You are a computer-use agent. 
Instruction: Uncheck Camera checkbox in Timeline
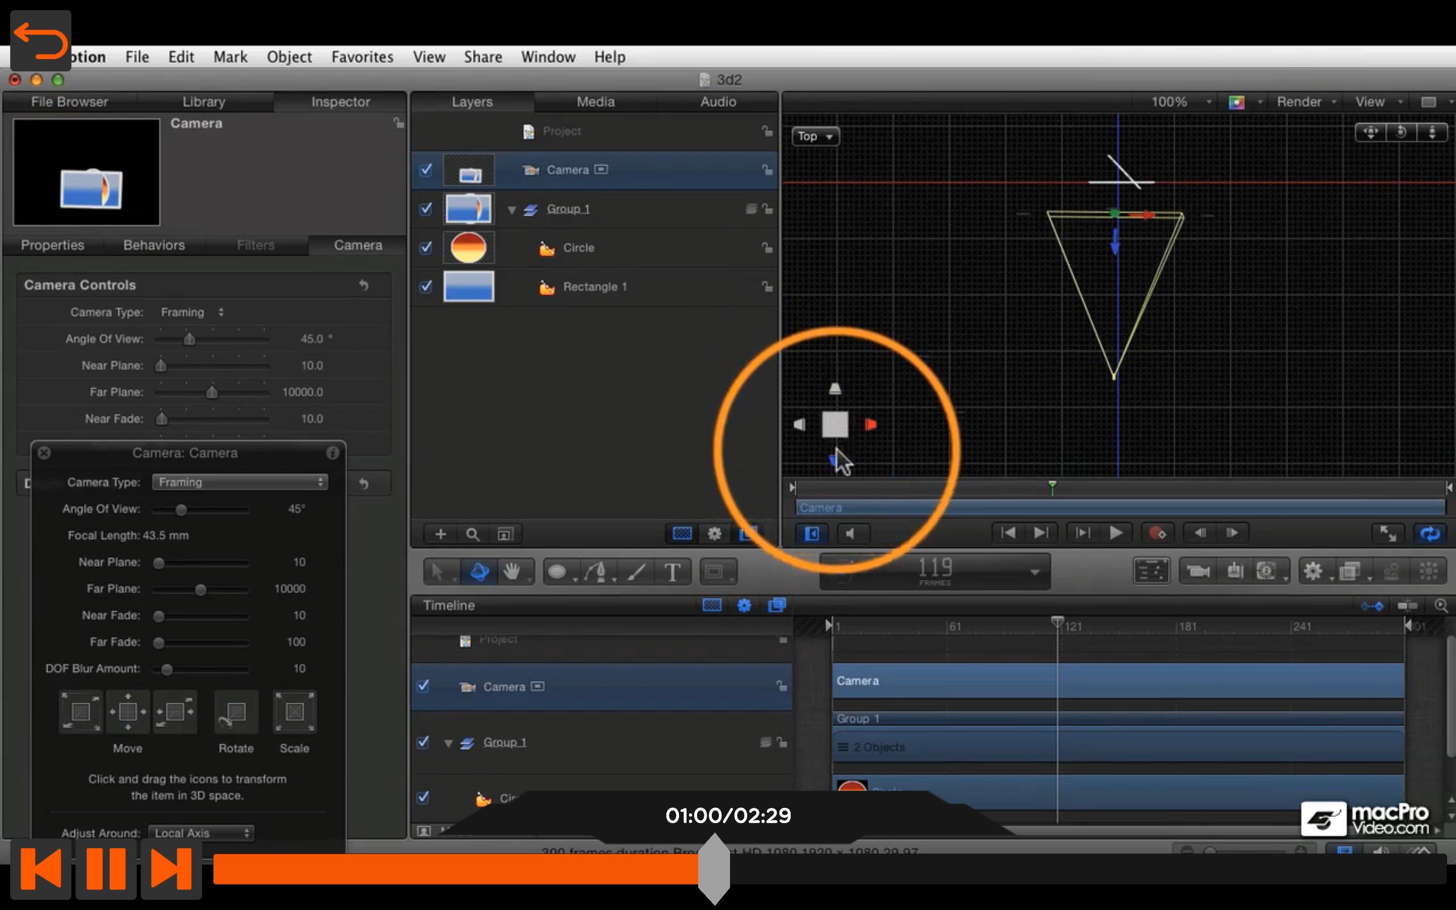[x=424, y=686]
